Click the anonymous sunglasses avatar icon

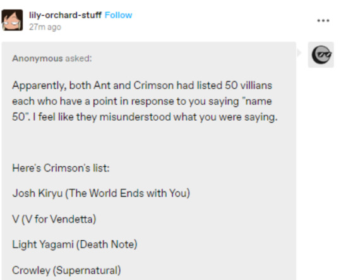click(x=321, y=54)
